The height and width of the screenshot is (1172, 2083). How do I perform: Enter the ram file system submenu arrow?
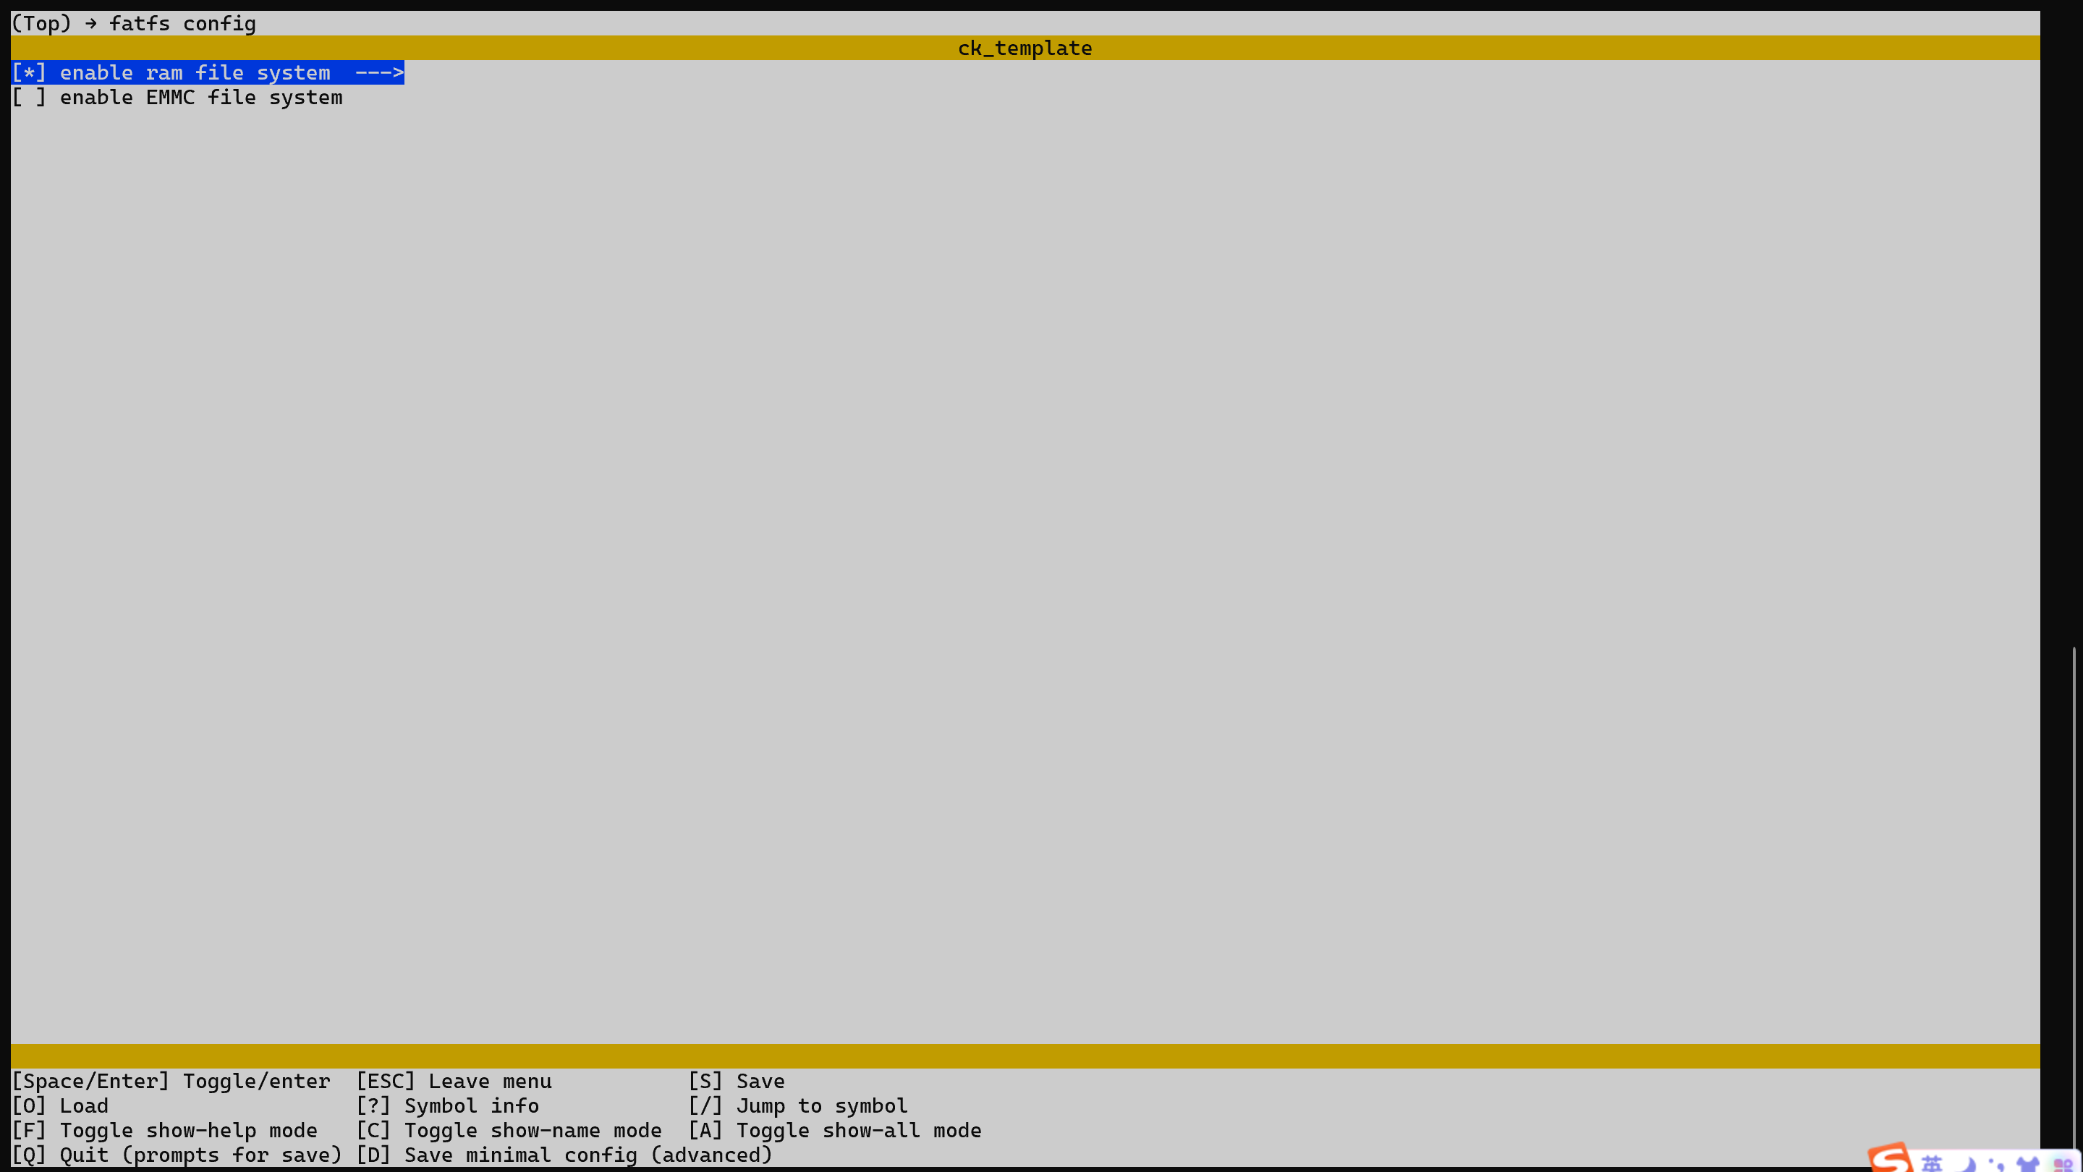[379, 73]
